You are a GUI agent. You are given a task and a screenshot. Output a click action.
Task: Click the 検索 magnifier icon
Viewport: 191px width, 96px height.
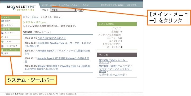[x=2, y=53]
